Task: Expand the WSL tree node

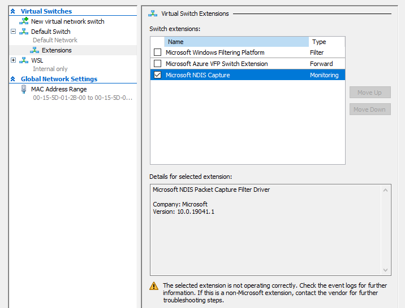Action: pyautogui.click(x=13, y=60)
